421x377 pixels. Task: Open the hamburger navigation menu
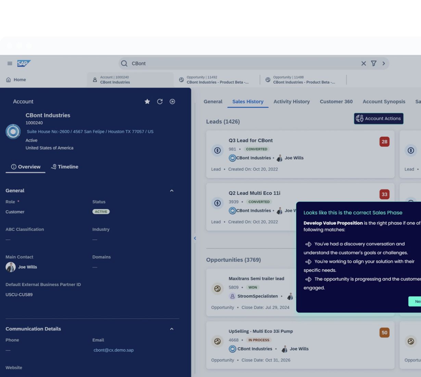[x=10, y=63]
